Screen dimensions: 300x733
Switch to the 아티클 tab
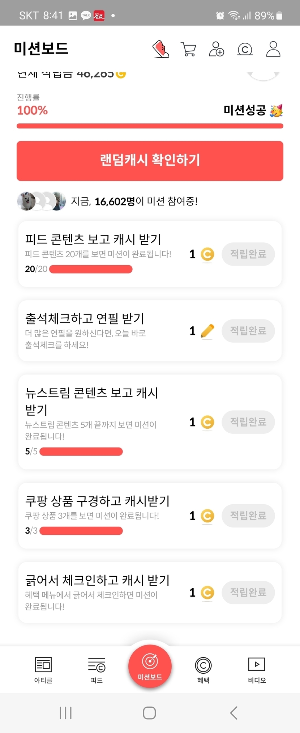pos(43,670)
